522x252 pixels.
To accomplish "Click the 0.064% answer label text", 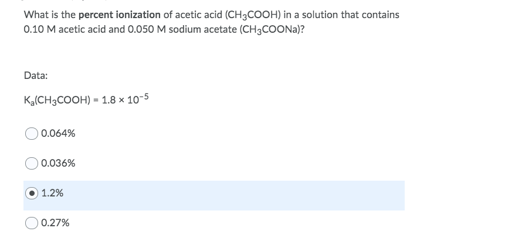I will click(58, 133).
